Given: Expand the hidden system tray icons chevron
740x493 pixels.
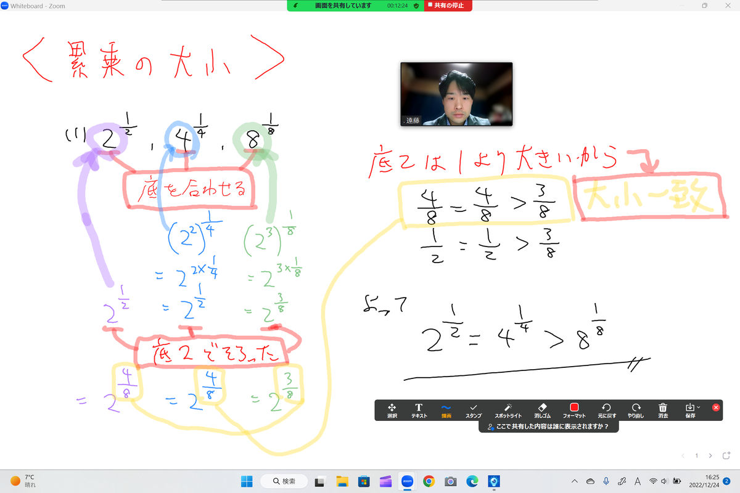Looking at the screenshot, I should point(575,481).
